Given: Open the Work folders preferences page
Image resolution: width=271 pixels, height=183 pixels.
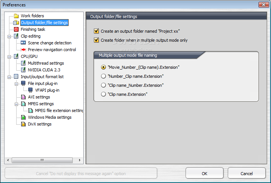Looking at the screenshot, I should point(32,16).
